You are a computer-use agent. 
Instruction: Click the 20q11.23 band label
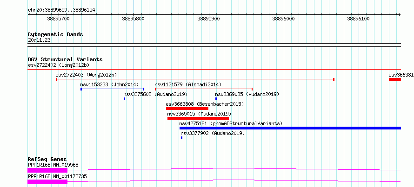(39, 40)
